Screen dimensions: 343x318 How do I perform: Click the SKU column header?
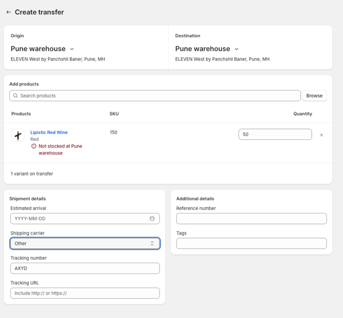coord(114,114)
